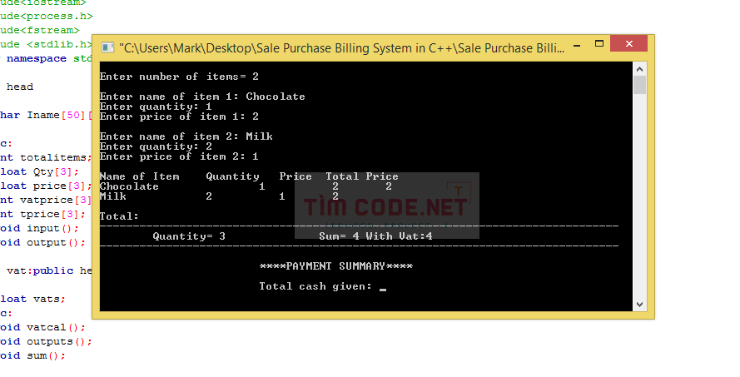Click the 'Total:' label in console

(x=119, y=216)
